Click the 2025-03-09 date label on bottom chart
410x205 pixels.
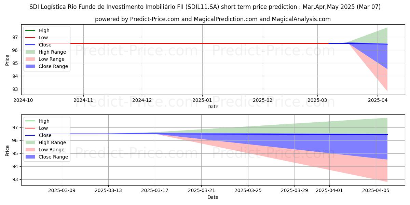pos(62,191)
